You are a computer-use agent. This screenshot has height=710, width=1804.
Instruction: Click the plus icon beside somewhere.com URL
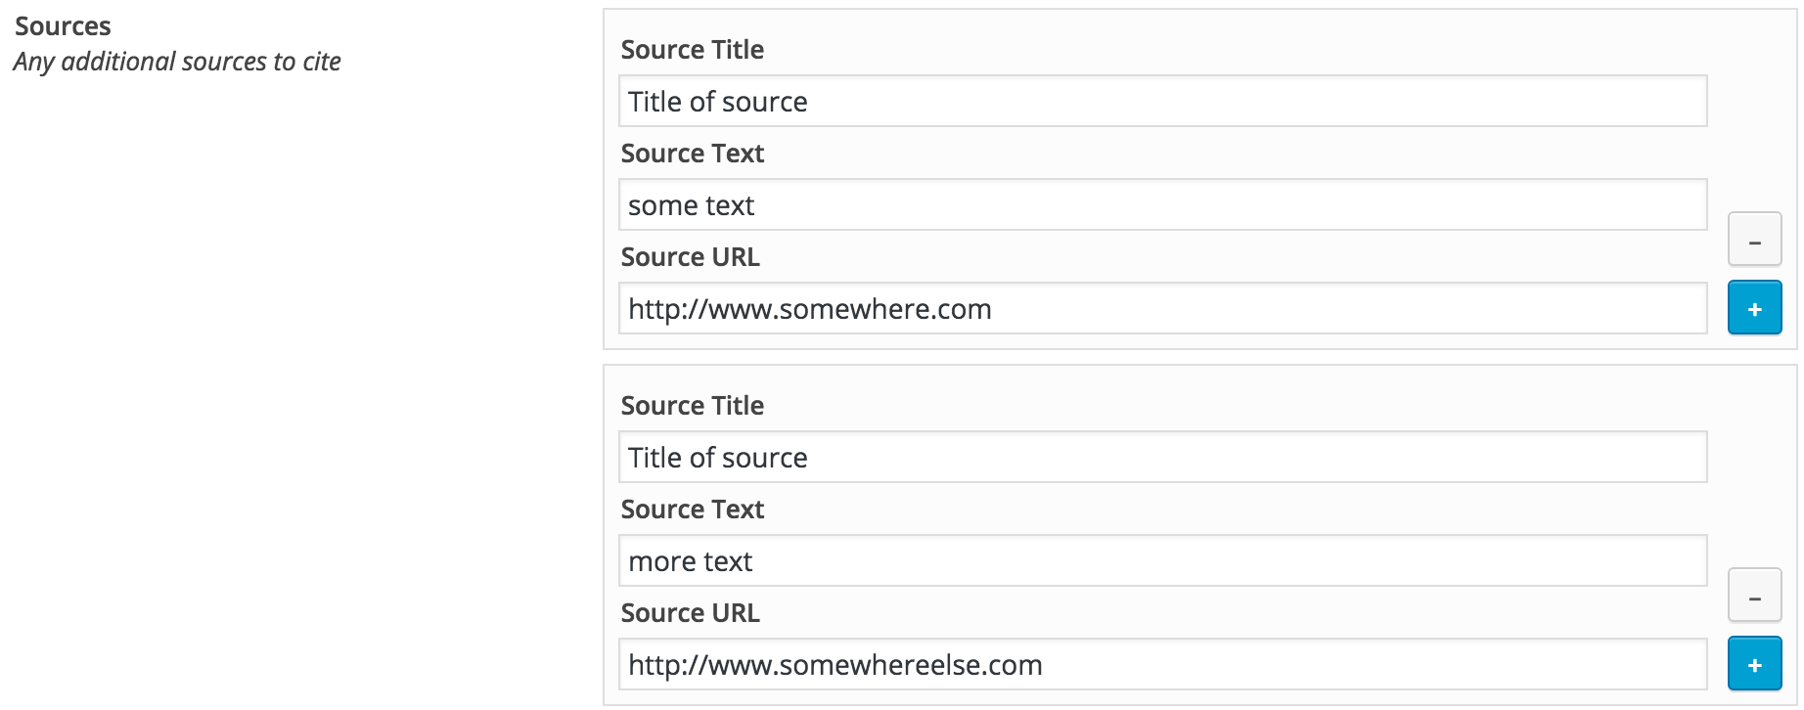(1755, 307)
